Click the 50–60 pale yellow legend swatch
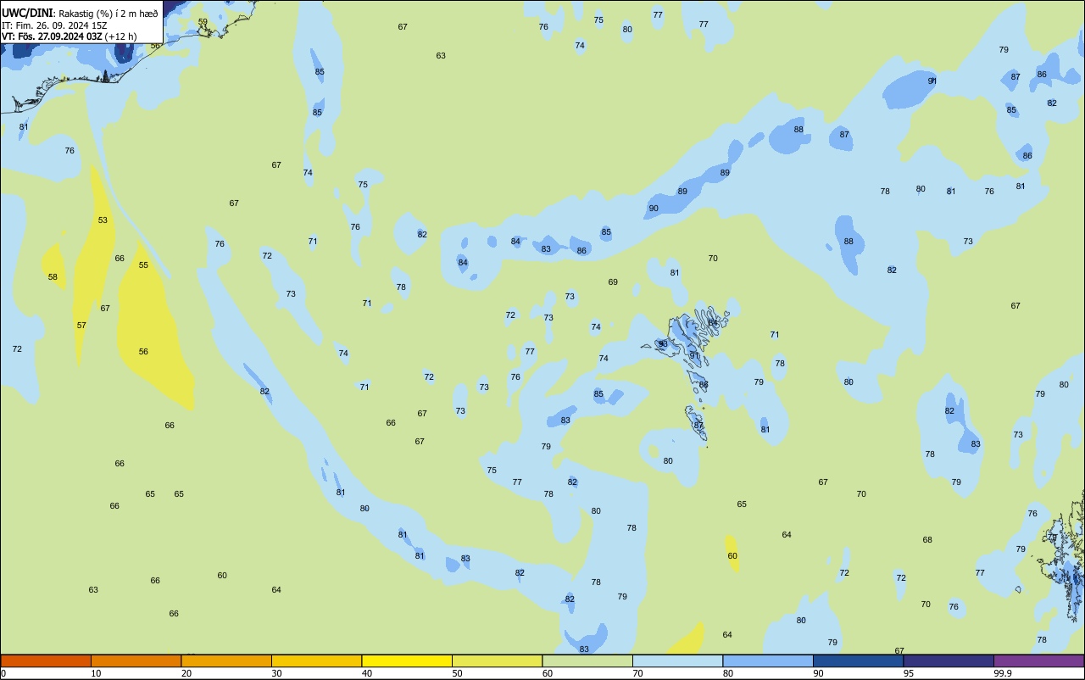Viewport: 1085px width, 680px height. tap(497, 660)
